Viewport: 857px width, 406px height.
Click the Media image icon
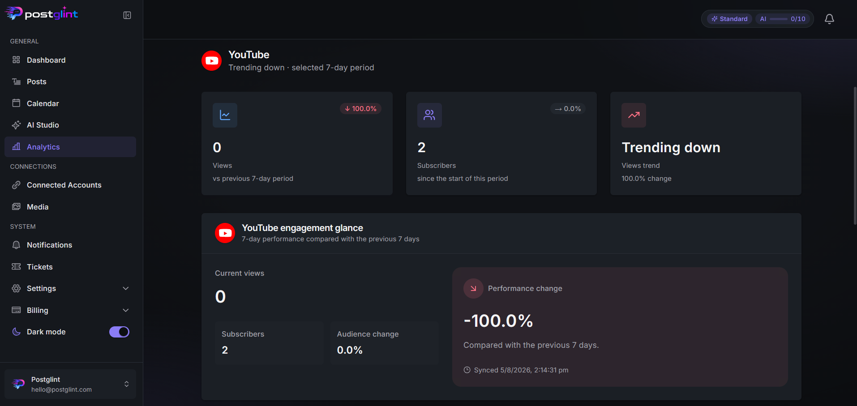click(16, 206)
